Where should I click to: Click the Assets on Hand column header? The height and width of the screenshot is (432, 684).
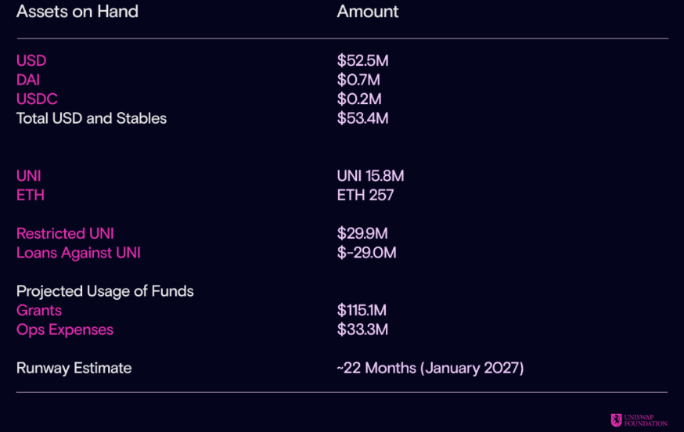pos(77,11)
